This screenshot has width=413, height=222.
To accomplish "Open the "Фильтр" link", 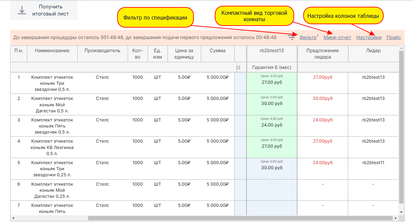I will pos(308,37).
